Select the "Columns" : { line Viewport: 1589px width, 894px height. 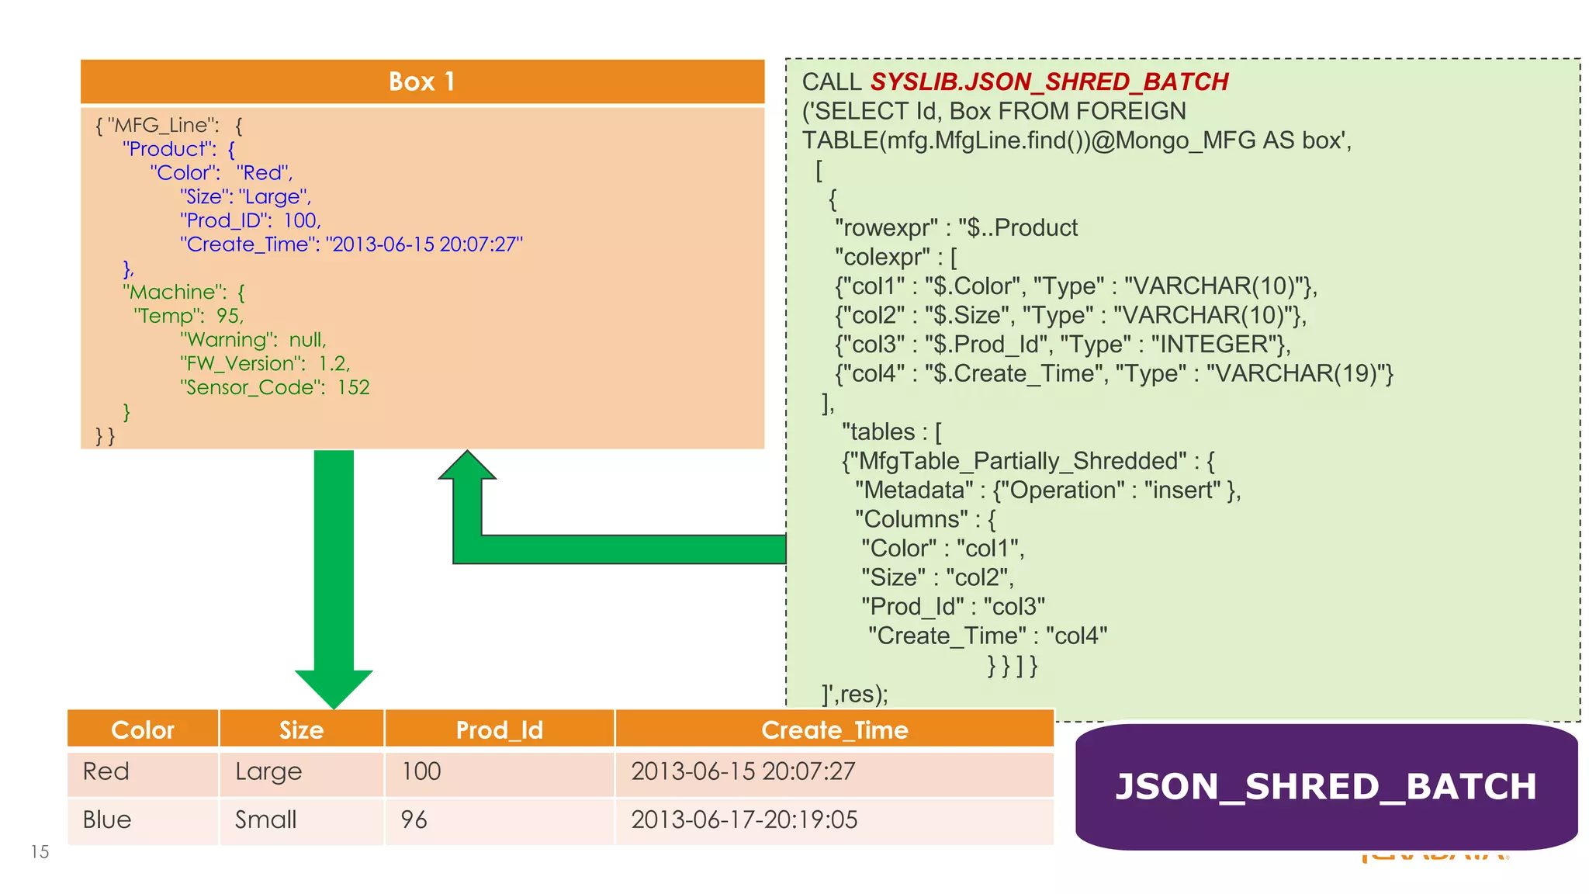point(926,519)
